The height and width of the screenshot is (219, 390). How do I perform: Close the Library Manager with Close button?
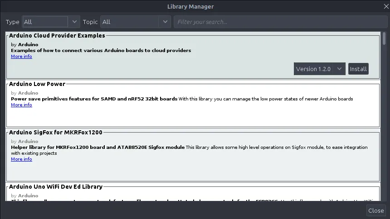(376, 210)
